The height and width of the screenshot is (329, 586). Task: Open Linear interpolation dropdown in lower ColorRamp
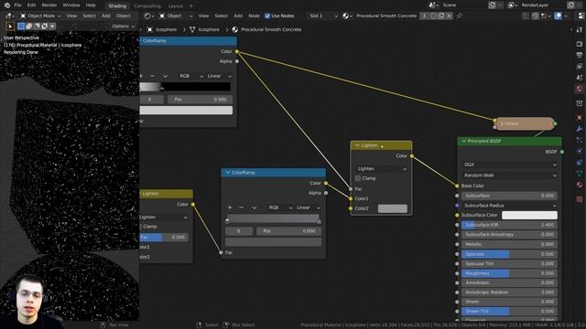[308, 207]
